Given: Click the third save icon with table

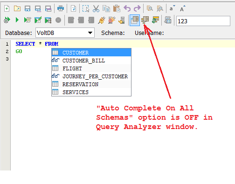Looking at the screenshot, I should [48, 9].
